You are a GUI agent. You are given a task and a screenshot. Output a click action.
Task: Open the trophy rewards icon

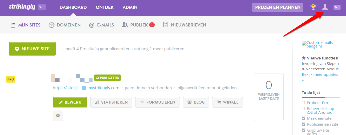[x=313, y=7]
